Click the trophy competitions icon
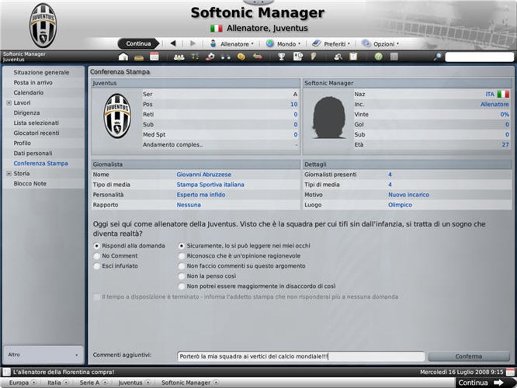This screenshot has height=388, width=517. coord(281,57)
